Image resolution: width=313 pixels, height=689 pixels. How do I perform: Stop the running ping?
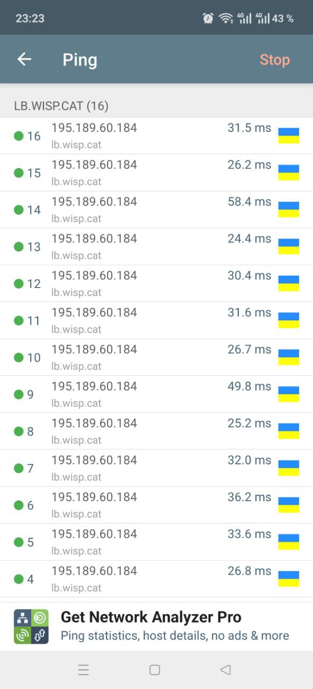[275, 60]
